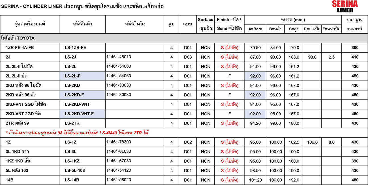Screen dimensions: 368x185
Task: Click bore value 98.50
Action: [x=255, y=171]
